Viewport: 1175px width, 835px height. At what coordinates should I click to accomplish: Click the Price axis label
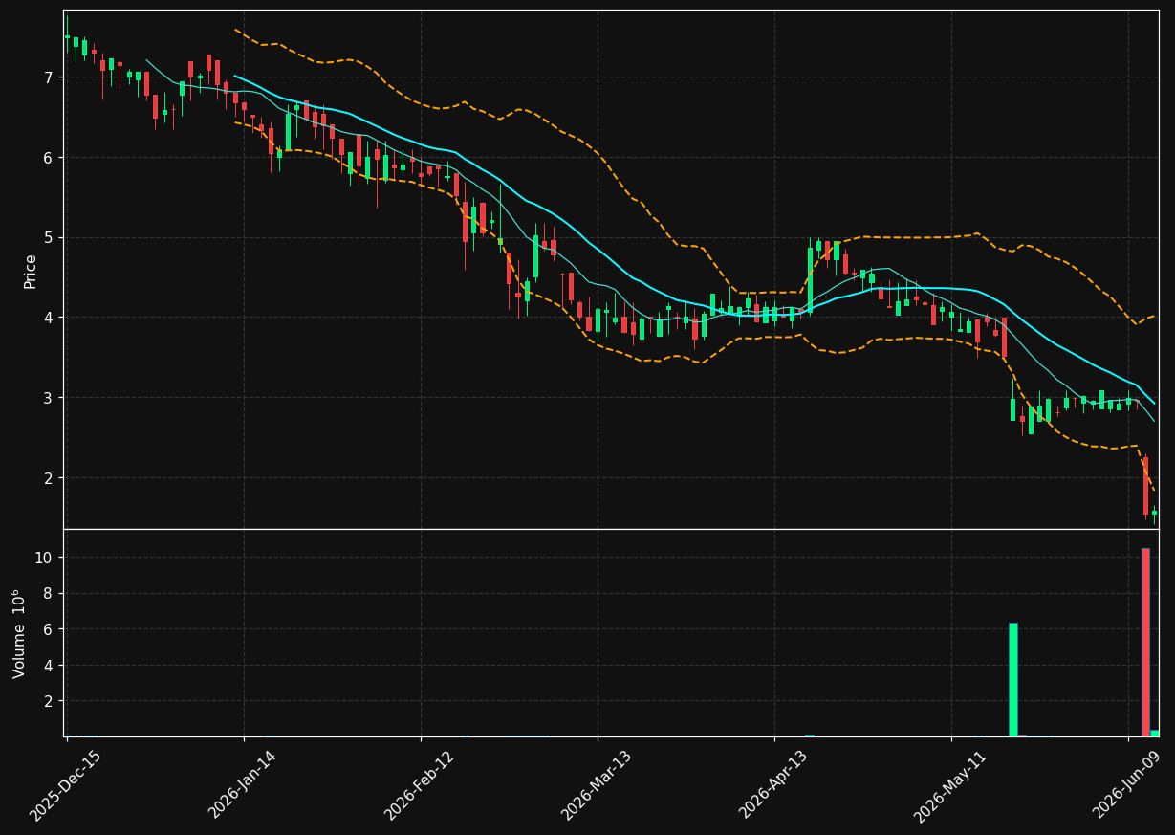tap(31, 271)
